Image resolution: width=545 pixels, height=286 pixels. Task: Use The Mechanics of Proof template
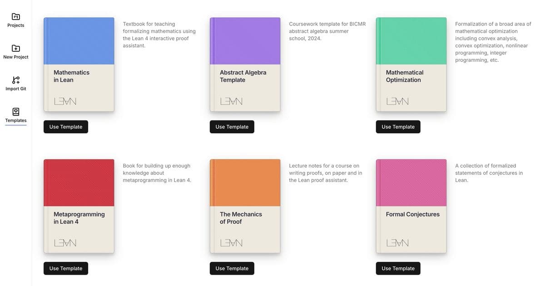(x=232, y=268)
